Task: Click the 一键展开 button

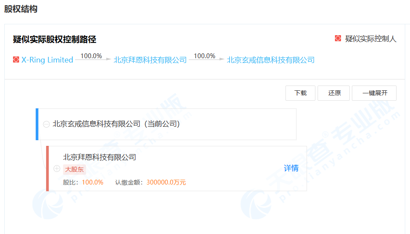Action: (x=374, y=93)
